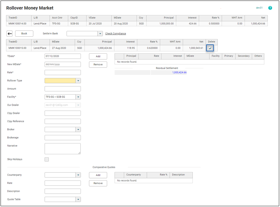280x207 pixels.
Task: Click the dev01 user menu
Action: tap(259, 8)
